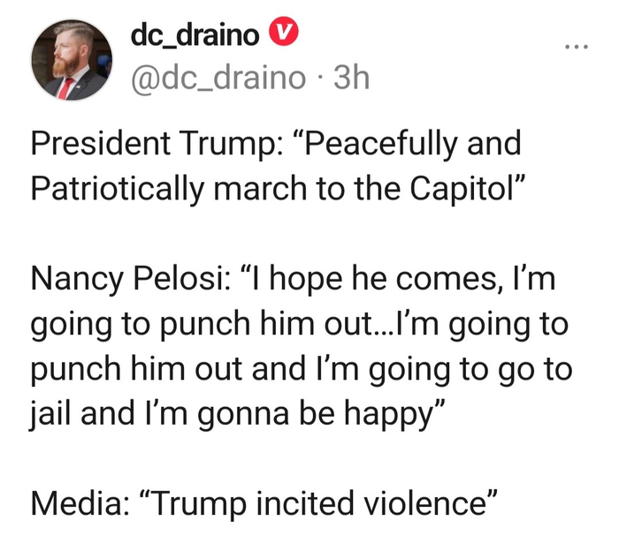This screenshot has height=551, width=619.
Task: Click the dc_draino display name
Action: [195, 34]
